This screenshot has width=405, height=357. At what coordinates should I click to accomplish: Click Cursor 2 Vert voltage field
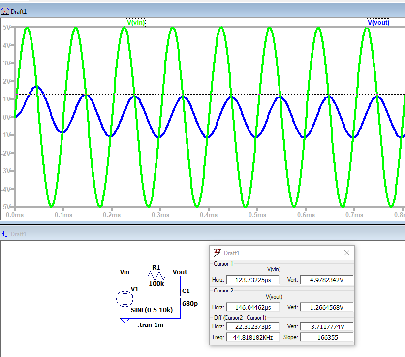326,307
